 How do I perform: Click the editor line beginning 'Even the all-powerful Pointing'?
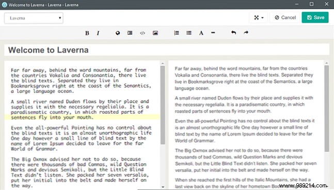(x=81, y=128)
